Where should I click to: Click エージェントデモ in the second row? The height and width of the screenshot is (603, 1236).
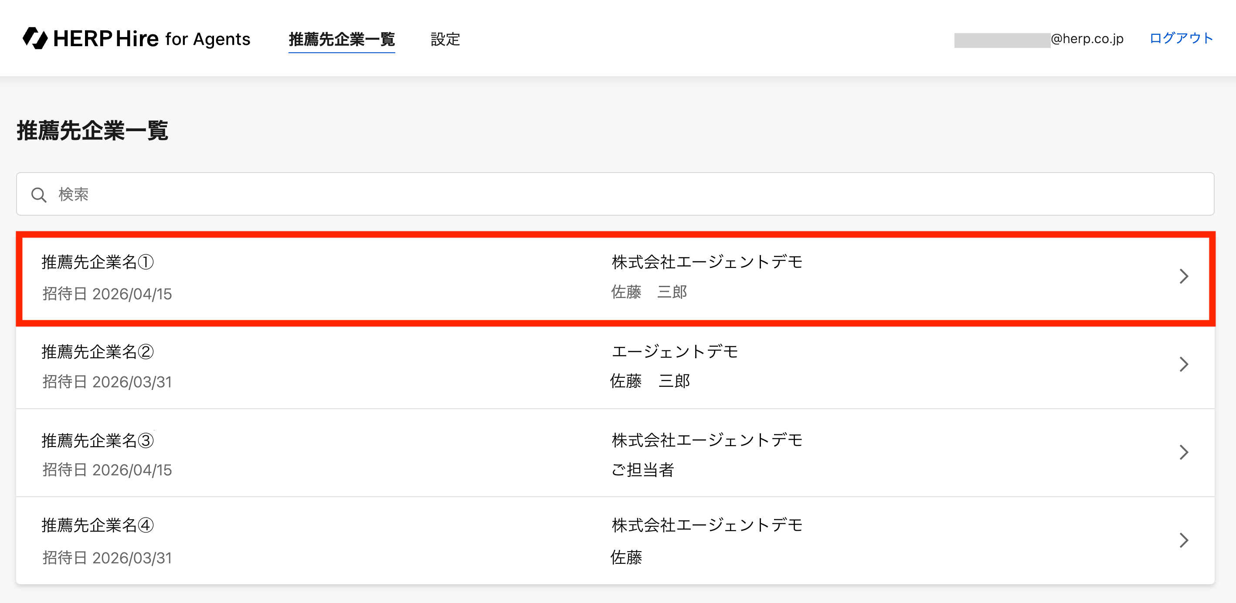pyautogui.click(x=675, y=352)
